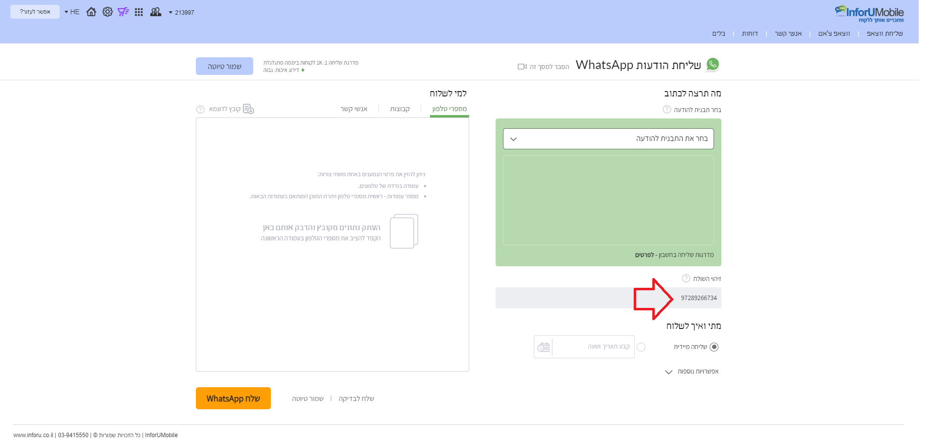Click שלח לבדיקה link
Viewport: 930px width, 444px height.
point(356,398)
